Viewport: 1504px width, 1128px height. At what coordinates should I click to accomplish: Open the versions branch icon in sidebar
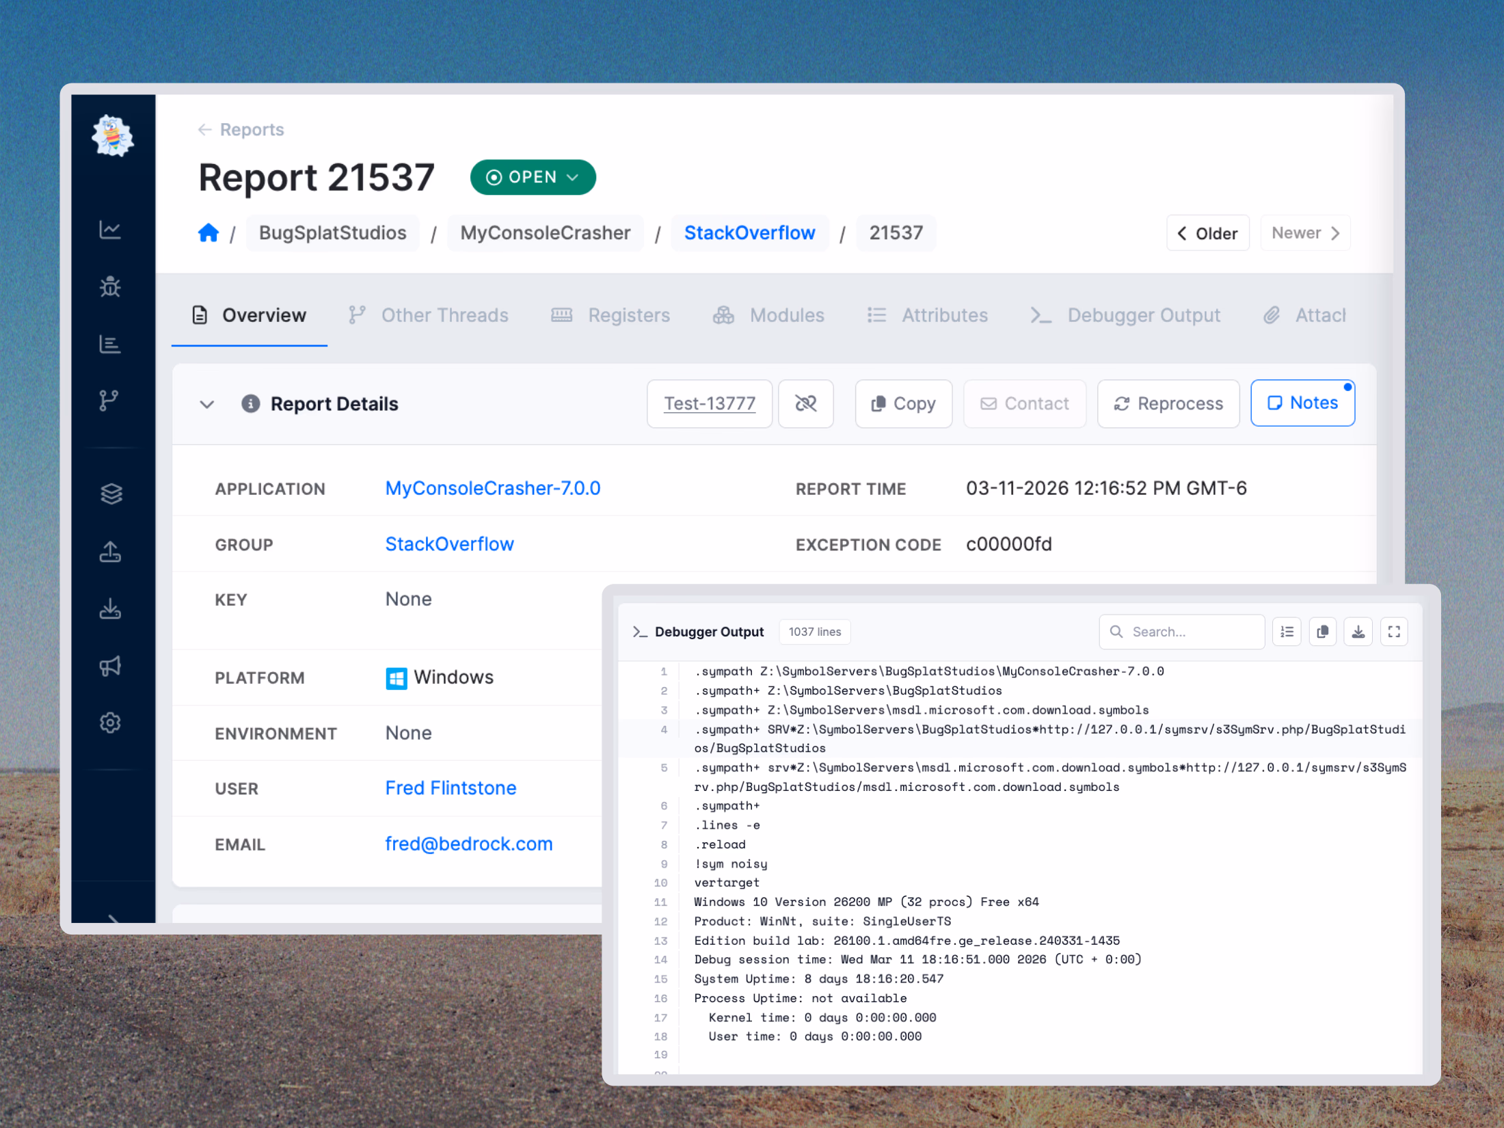coord(109,401)
